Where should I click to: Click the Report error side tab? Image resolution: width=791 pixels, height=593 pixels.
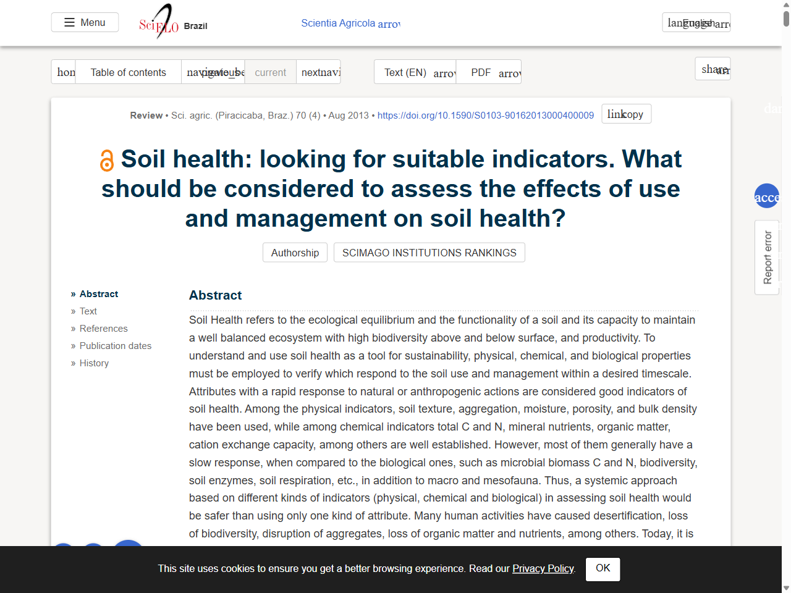(767, 258)
